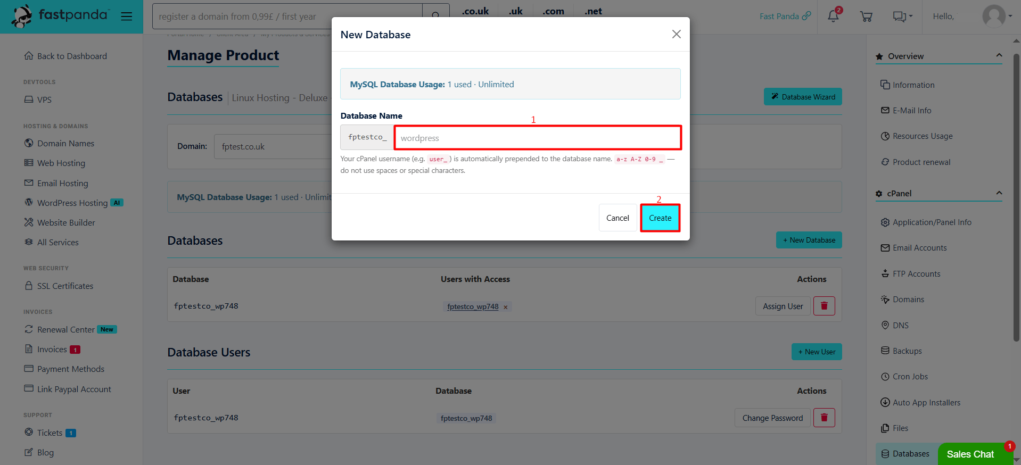The image size is (1021, 465).
Task: Click the fastpanda logo
Action: pyautogui.click(x=60, y=16)
